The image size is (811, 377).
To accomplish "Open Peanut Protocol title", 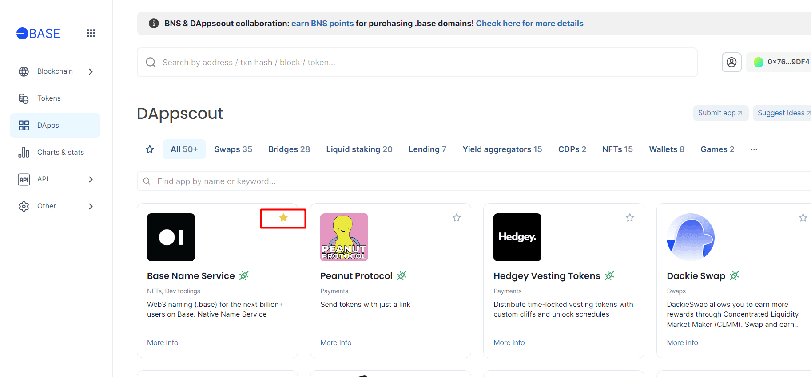I will point(356,276).
